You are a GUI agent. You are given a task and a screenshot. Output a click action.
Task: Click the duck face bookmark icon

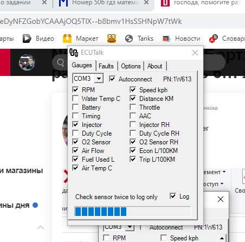[112, 39]
